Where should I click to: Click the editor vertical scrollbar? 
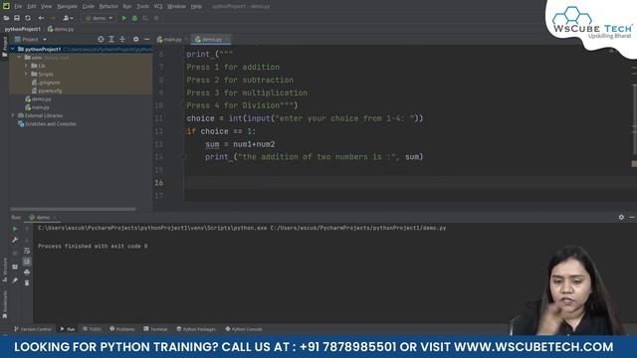(634, 119)
